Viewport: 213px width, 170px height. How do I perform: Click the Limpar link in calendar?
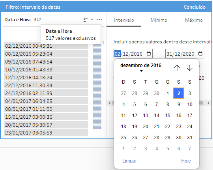tap(130, 161)
